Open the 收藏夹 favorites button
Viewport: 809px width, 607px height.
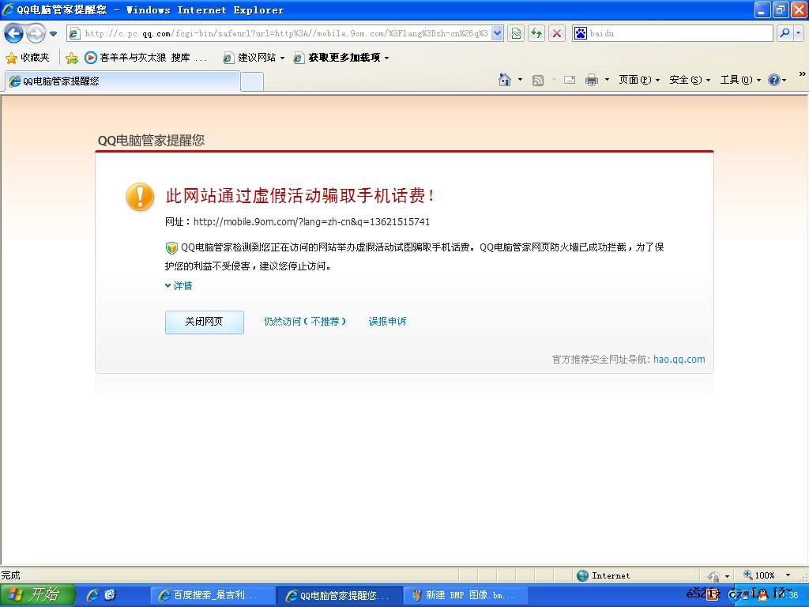pyautogui.click(x=28, y=58)
